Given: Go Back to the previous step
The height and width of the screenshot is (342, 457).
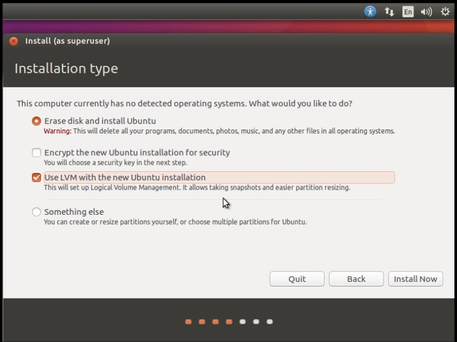Looking at the screenshot, I should tap(356, 279).
